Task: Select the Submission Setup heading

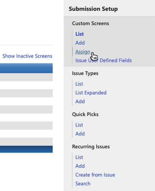Action: click(93, 9)
